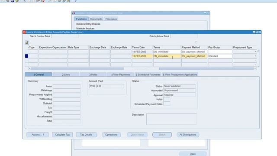Click the Retainage summary field
Image resolution: width=277 pixels, height=156 pixels.
[x=67, y=91]
